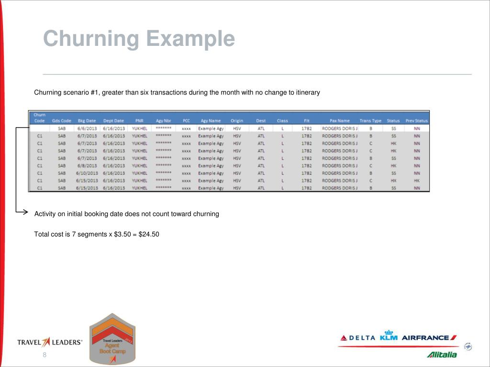Viewport: 490px width, 367px height.
Task: Select the Air France logo
Action: tap(426, 338)
